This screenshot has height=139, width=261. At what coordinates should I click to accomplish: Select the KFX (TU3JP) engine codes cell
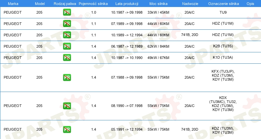(x=223, y=75)
